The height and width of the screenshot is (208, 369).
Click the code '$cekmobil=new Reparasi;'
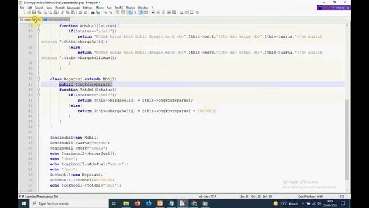click(76, 174)
